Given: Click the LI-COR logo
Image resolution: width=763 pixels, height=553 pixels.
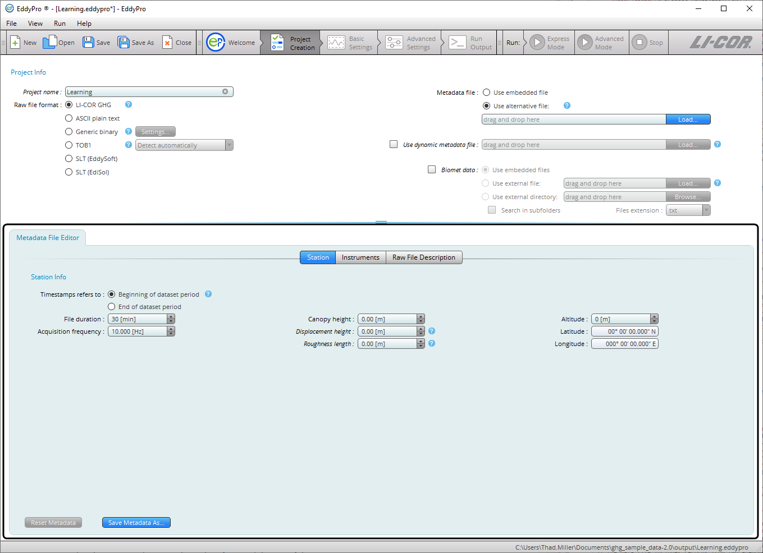Looking at the screenshot, I should tap(720, 43).
